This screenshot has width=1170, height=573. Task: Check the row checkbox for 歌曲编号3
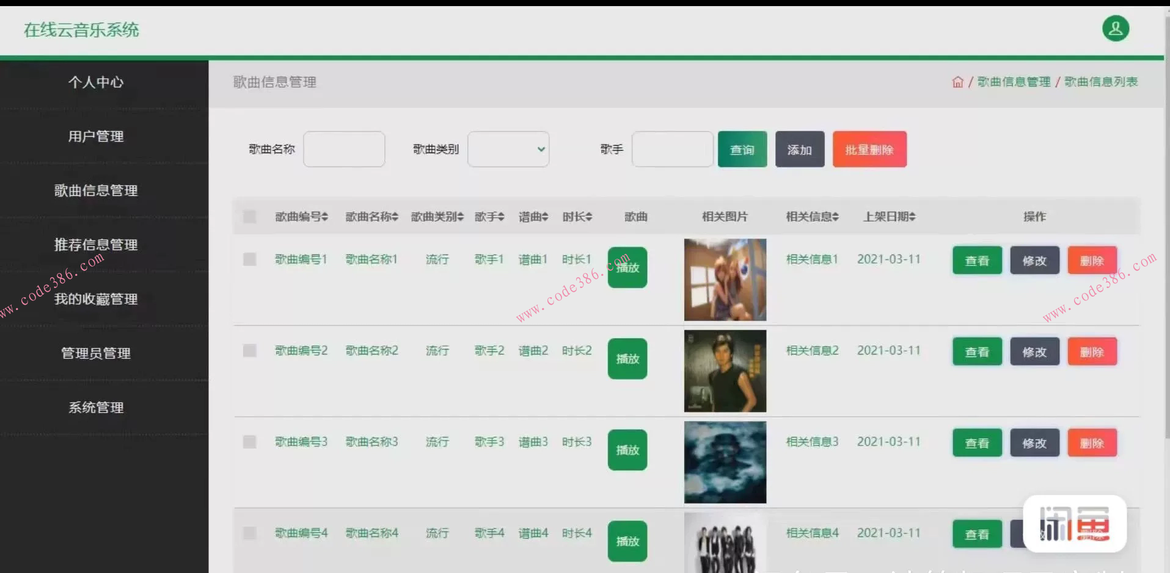pyautogui.click(x=249, y=441)
